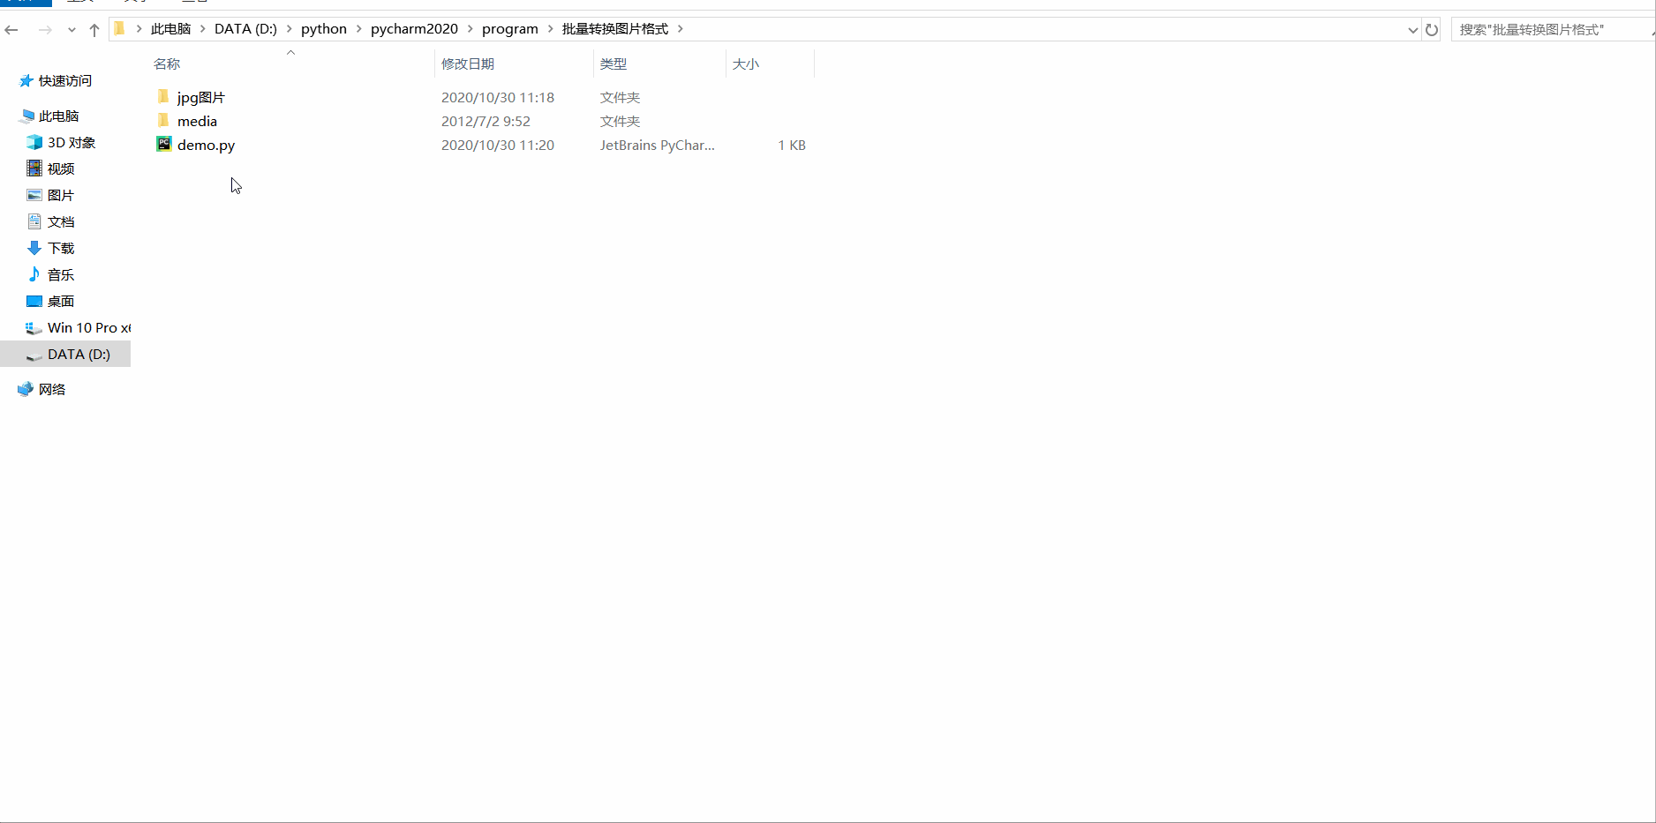This screenshot has width=1656, height=823.
Task: Click the date 2020/10/30 11:18
Action: coord(498,97)
